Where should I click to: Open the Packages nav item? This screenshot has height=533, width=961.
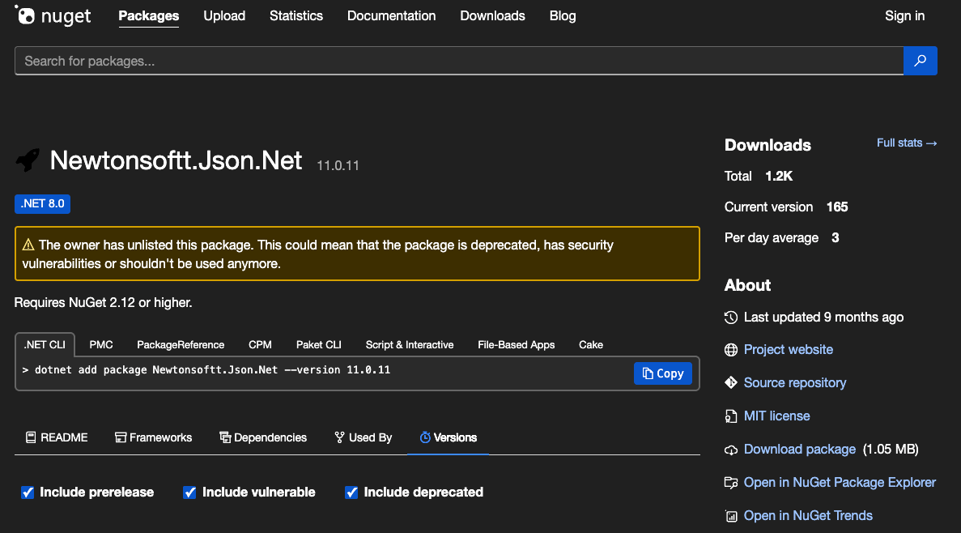[148, 16]
